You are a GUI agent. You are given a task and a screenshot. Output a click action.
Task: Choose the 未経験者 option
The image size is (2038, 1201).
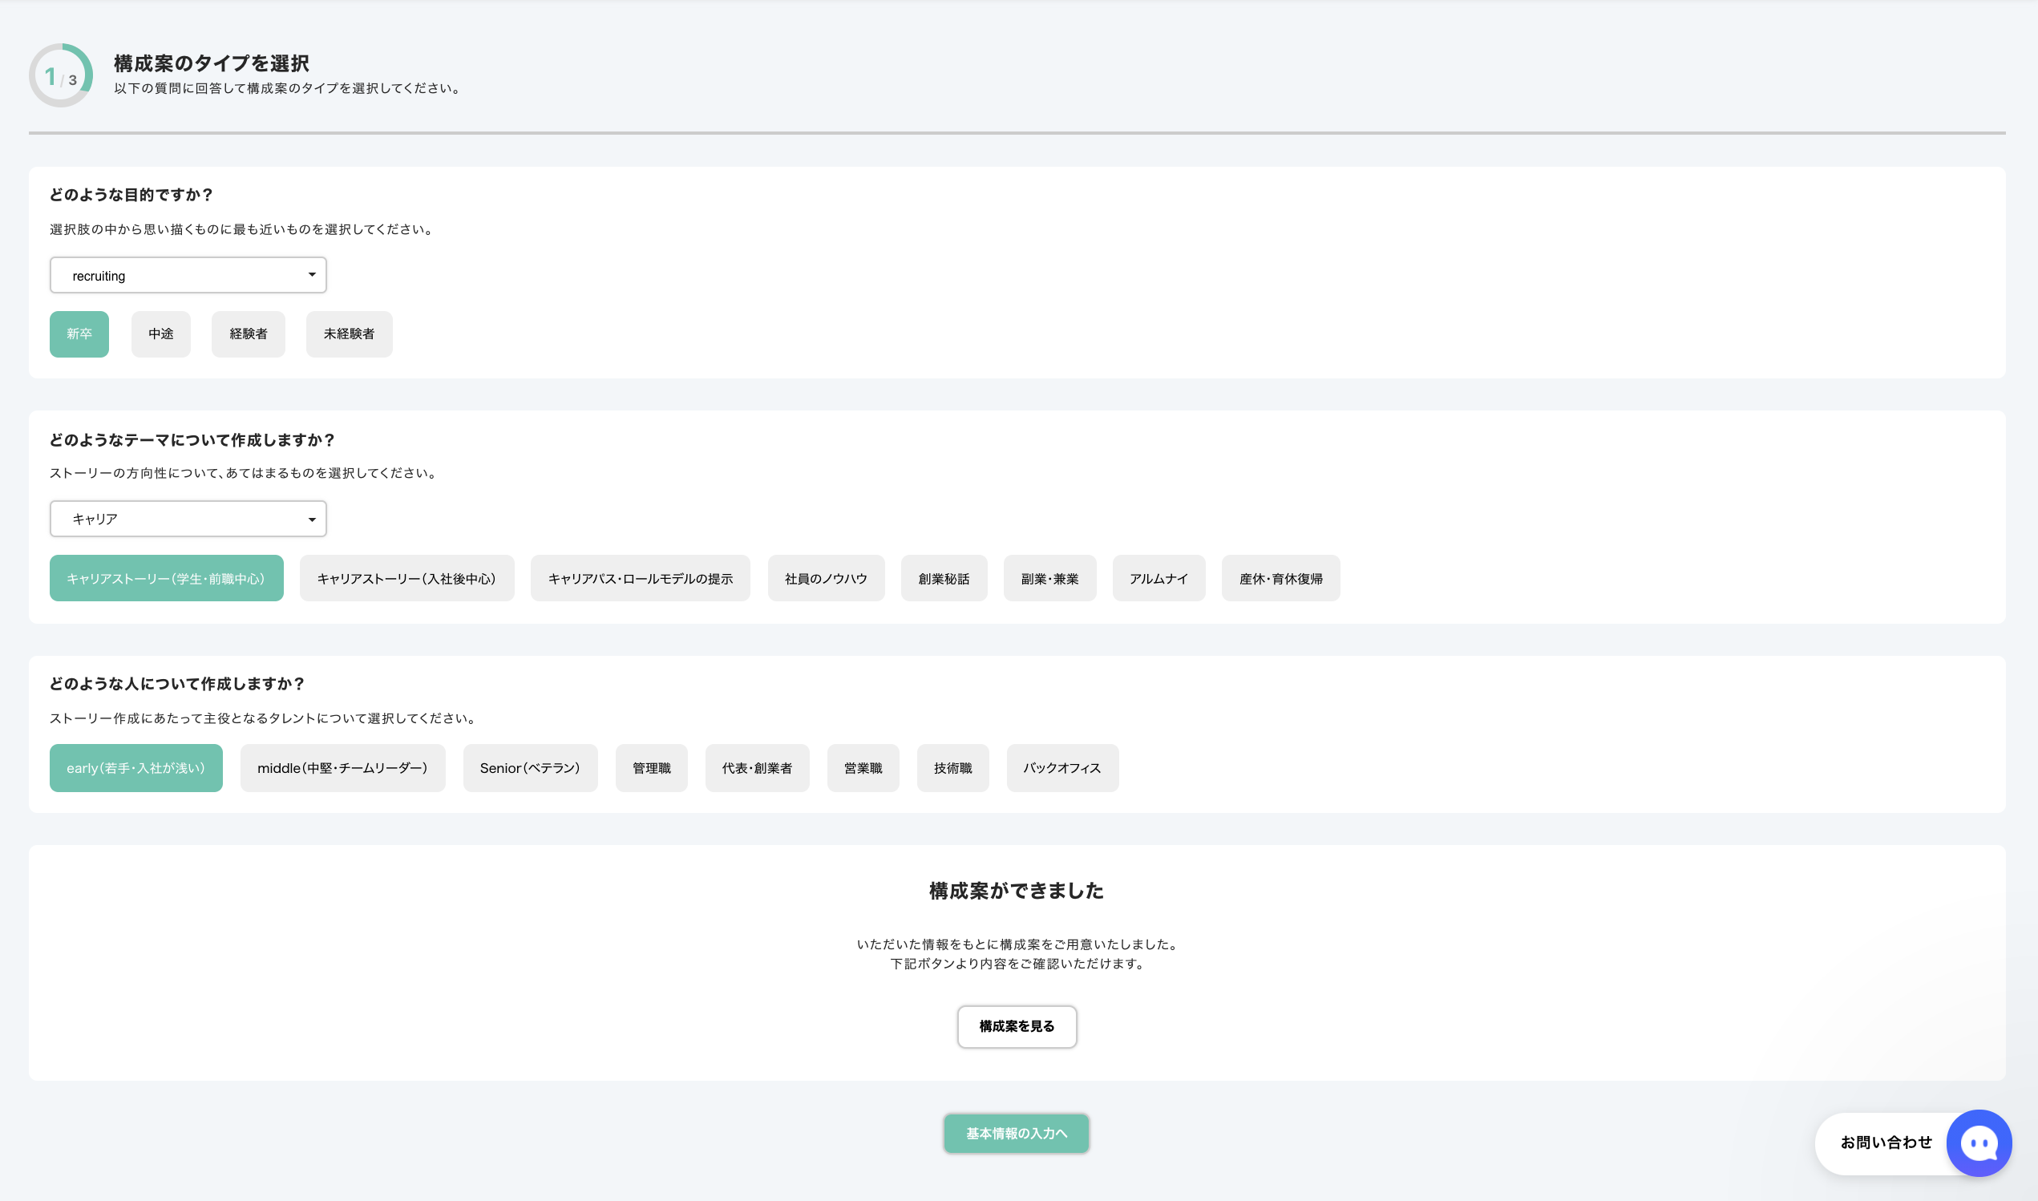tap(349, 334)
